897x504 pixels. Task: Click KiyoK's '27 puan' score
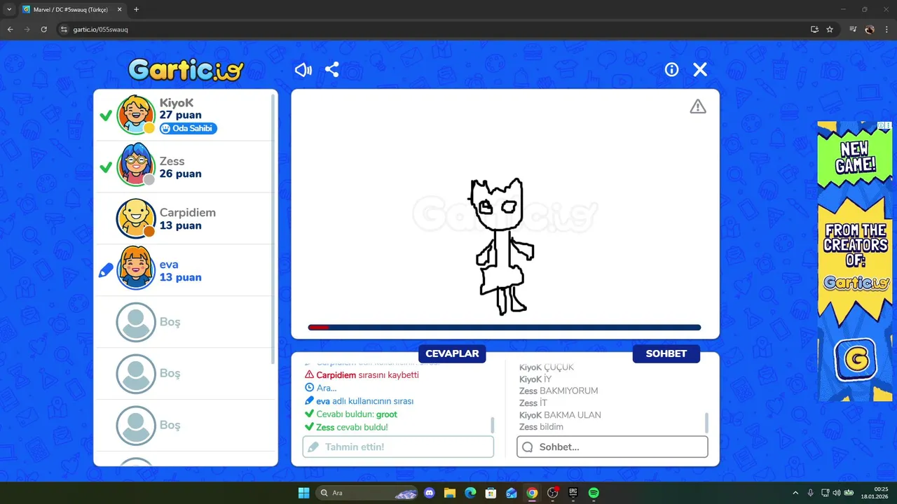[x=180, y=115]
